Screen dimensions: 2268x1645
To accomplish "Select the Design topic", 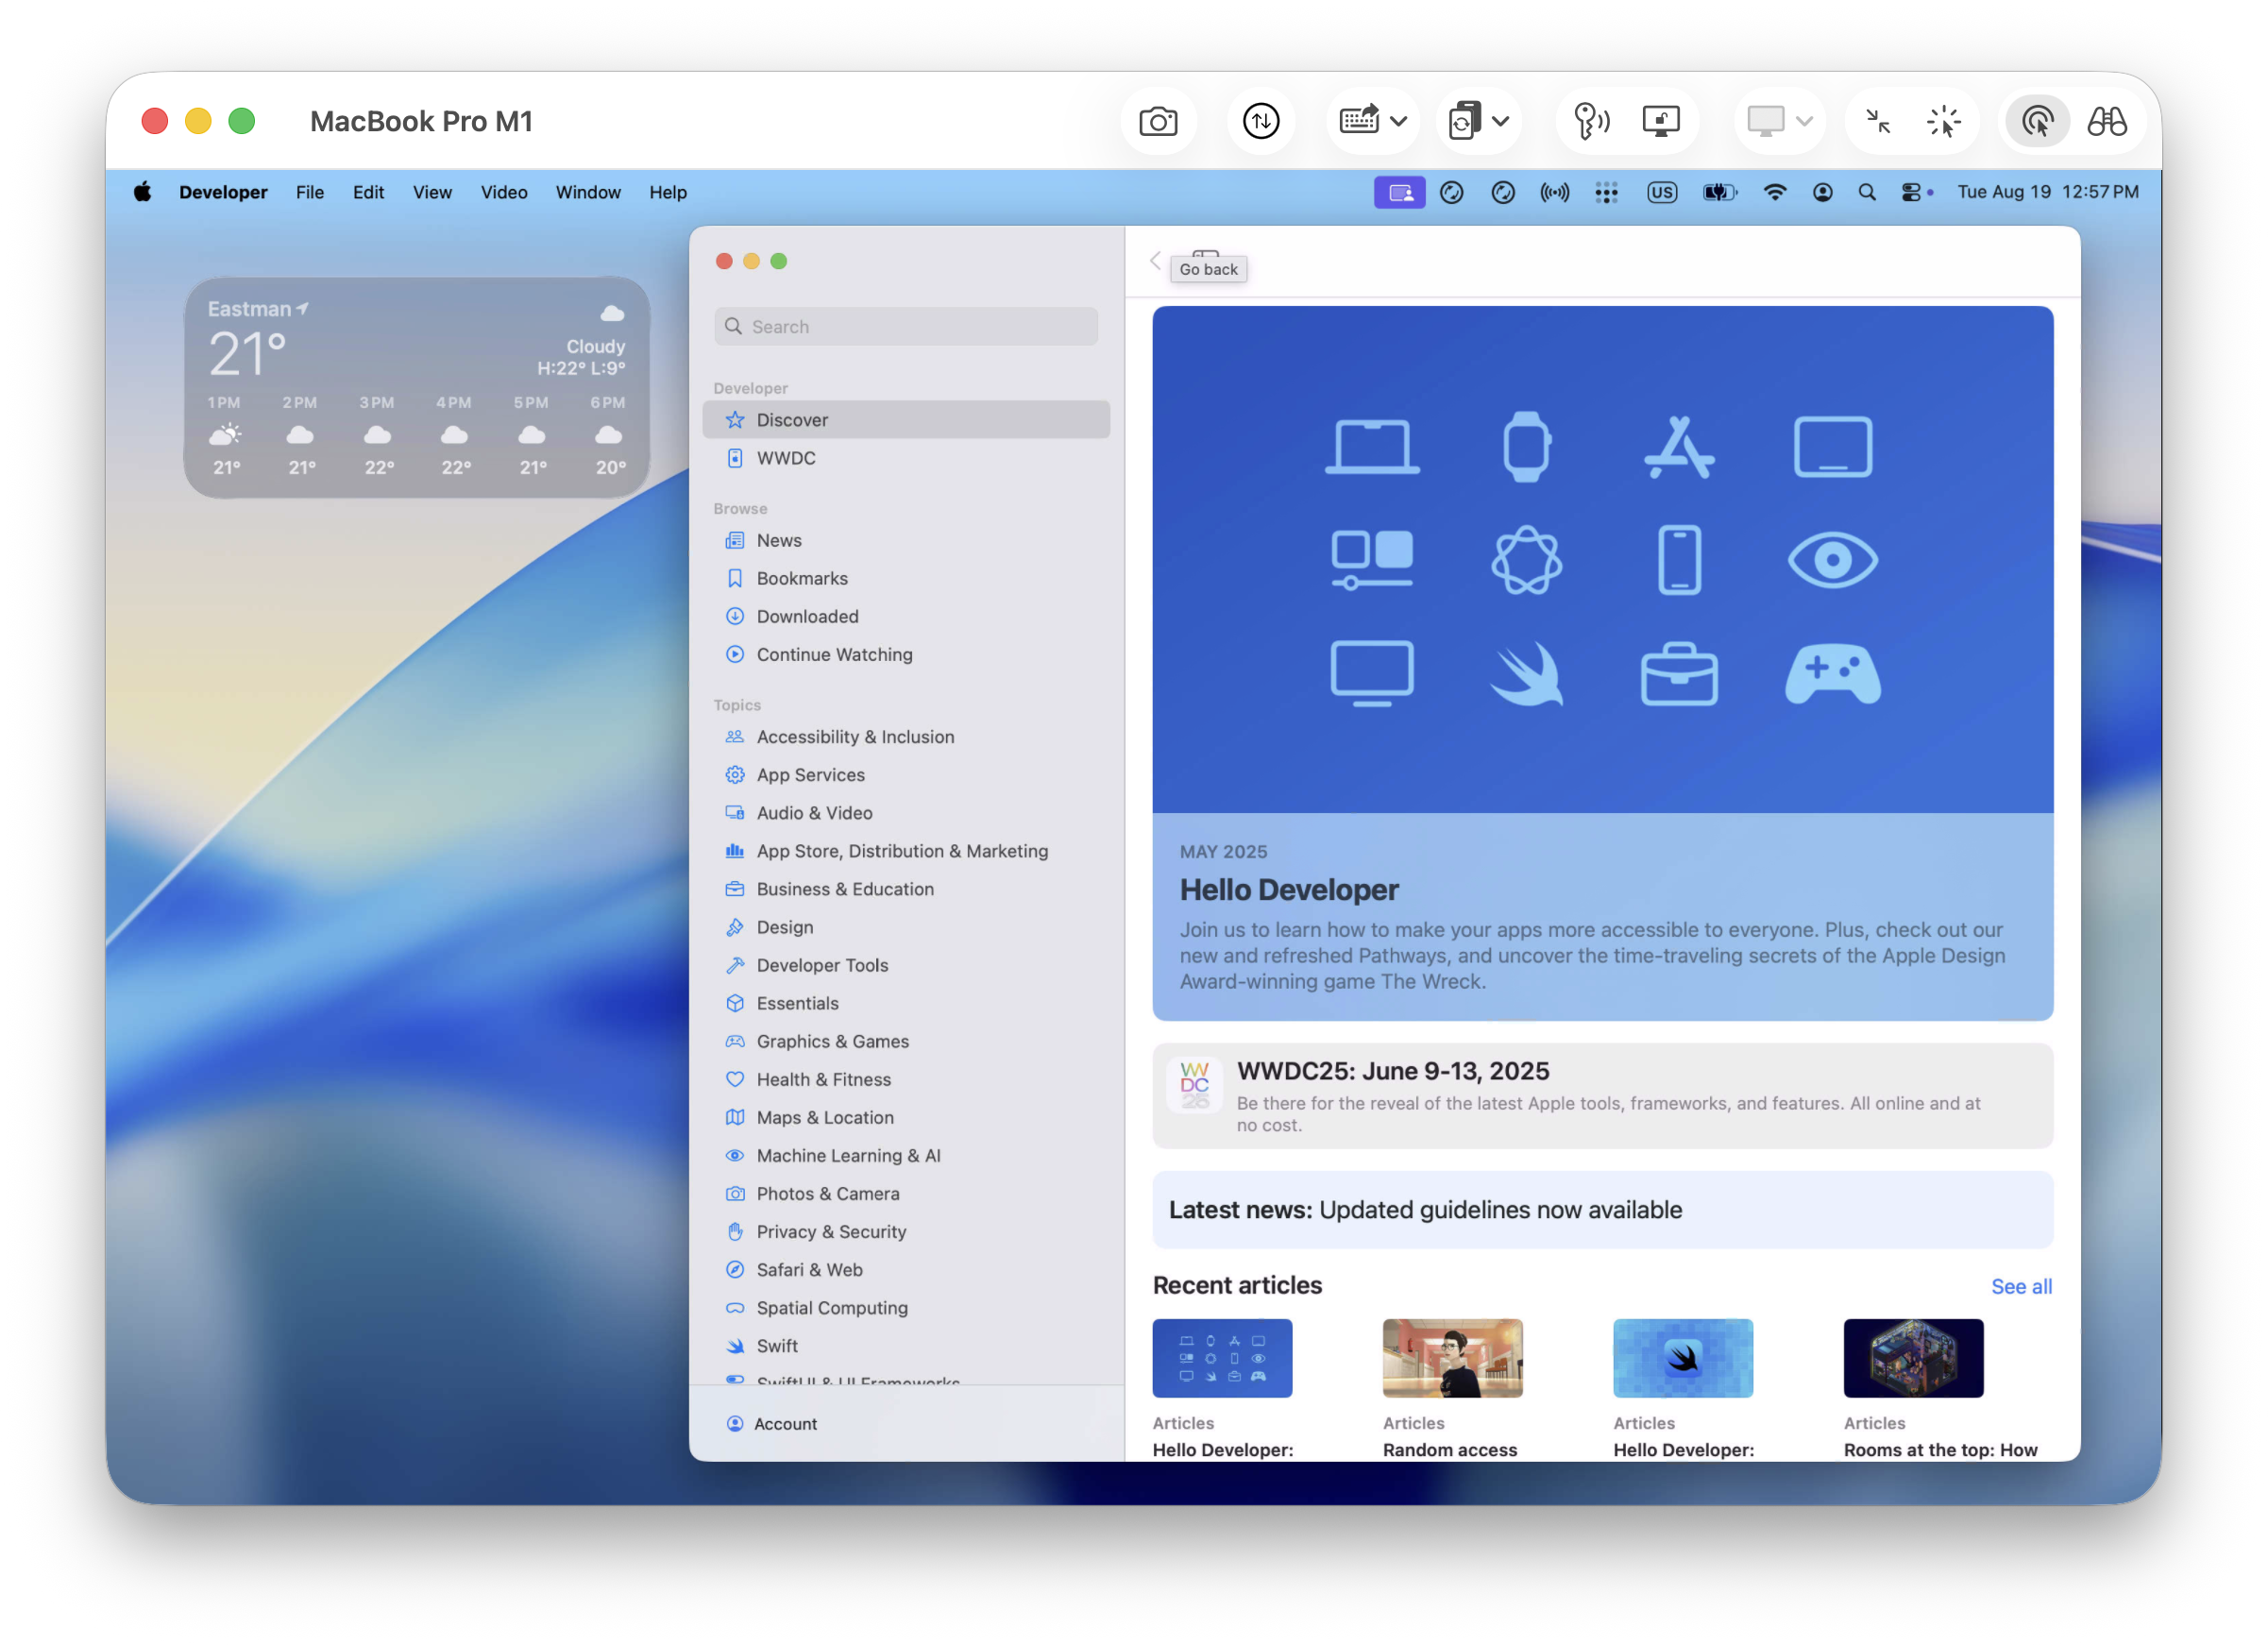I will (x=905, y=927).
